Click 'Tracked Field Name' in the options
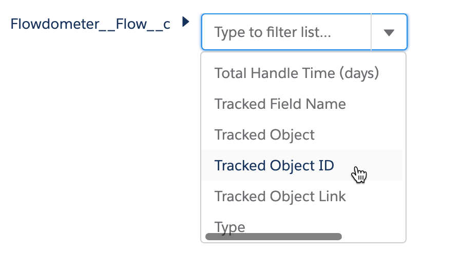Image resolution: width=462 pixels, height=271 pixels. [x=280, y=104]
